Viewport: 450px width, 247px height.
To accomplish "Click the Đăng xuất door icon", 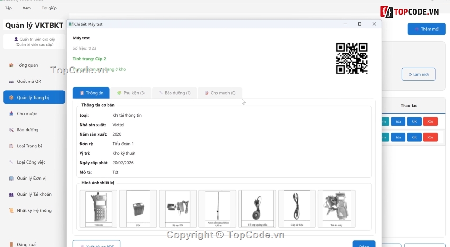I will (x=11, y=244).
